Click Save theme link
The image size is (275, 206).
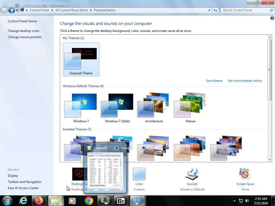[214, 81]
